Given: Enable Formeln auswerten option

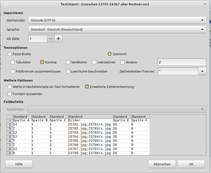Looking at the screenshot, I should pos(10,94).
